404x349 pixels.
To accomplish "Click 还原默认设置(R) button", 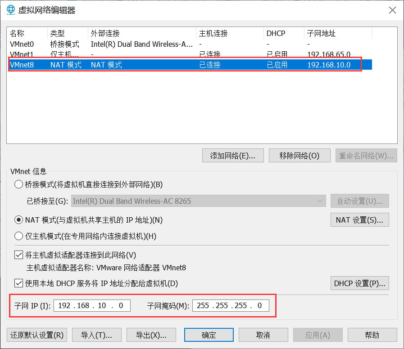I will tap(37, 335).
